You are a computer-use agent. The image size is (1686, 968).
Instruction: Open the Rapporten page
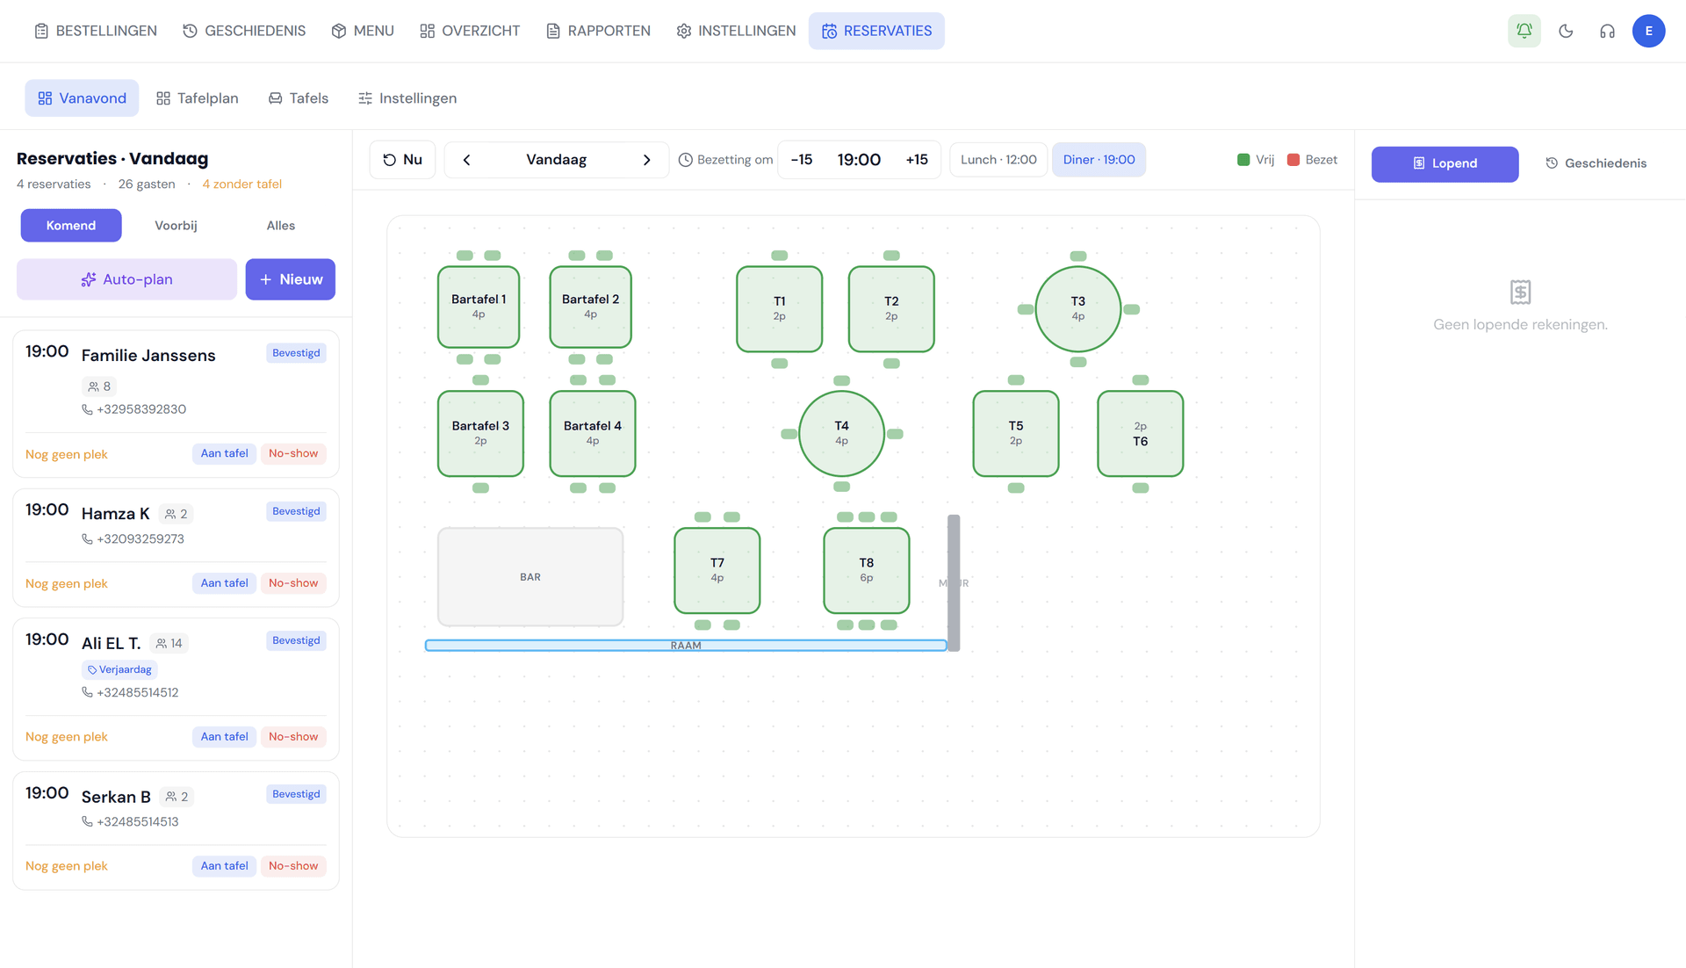pyautogui.click(x=599, y=31)
